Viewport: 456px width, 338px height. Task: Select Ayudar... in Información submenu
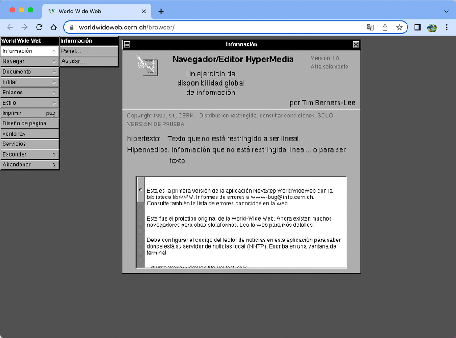(x=89, y=61)
